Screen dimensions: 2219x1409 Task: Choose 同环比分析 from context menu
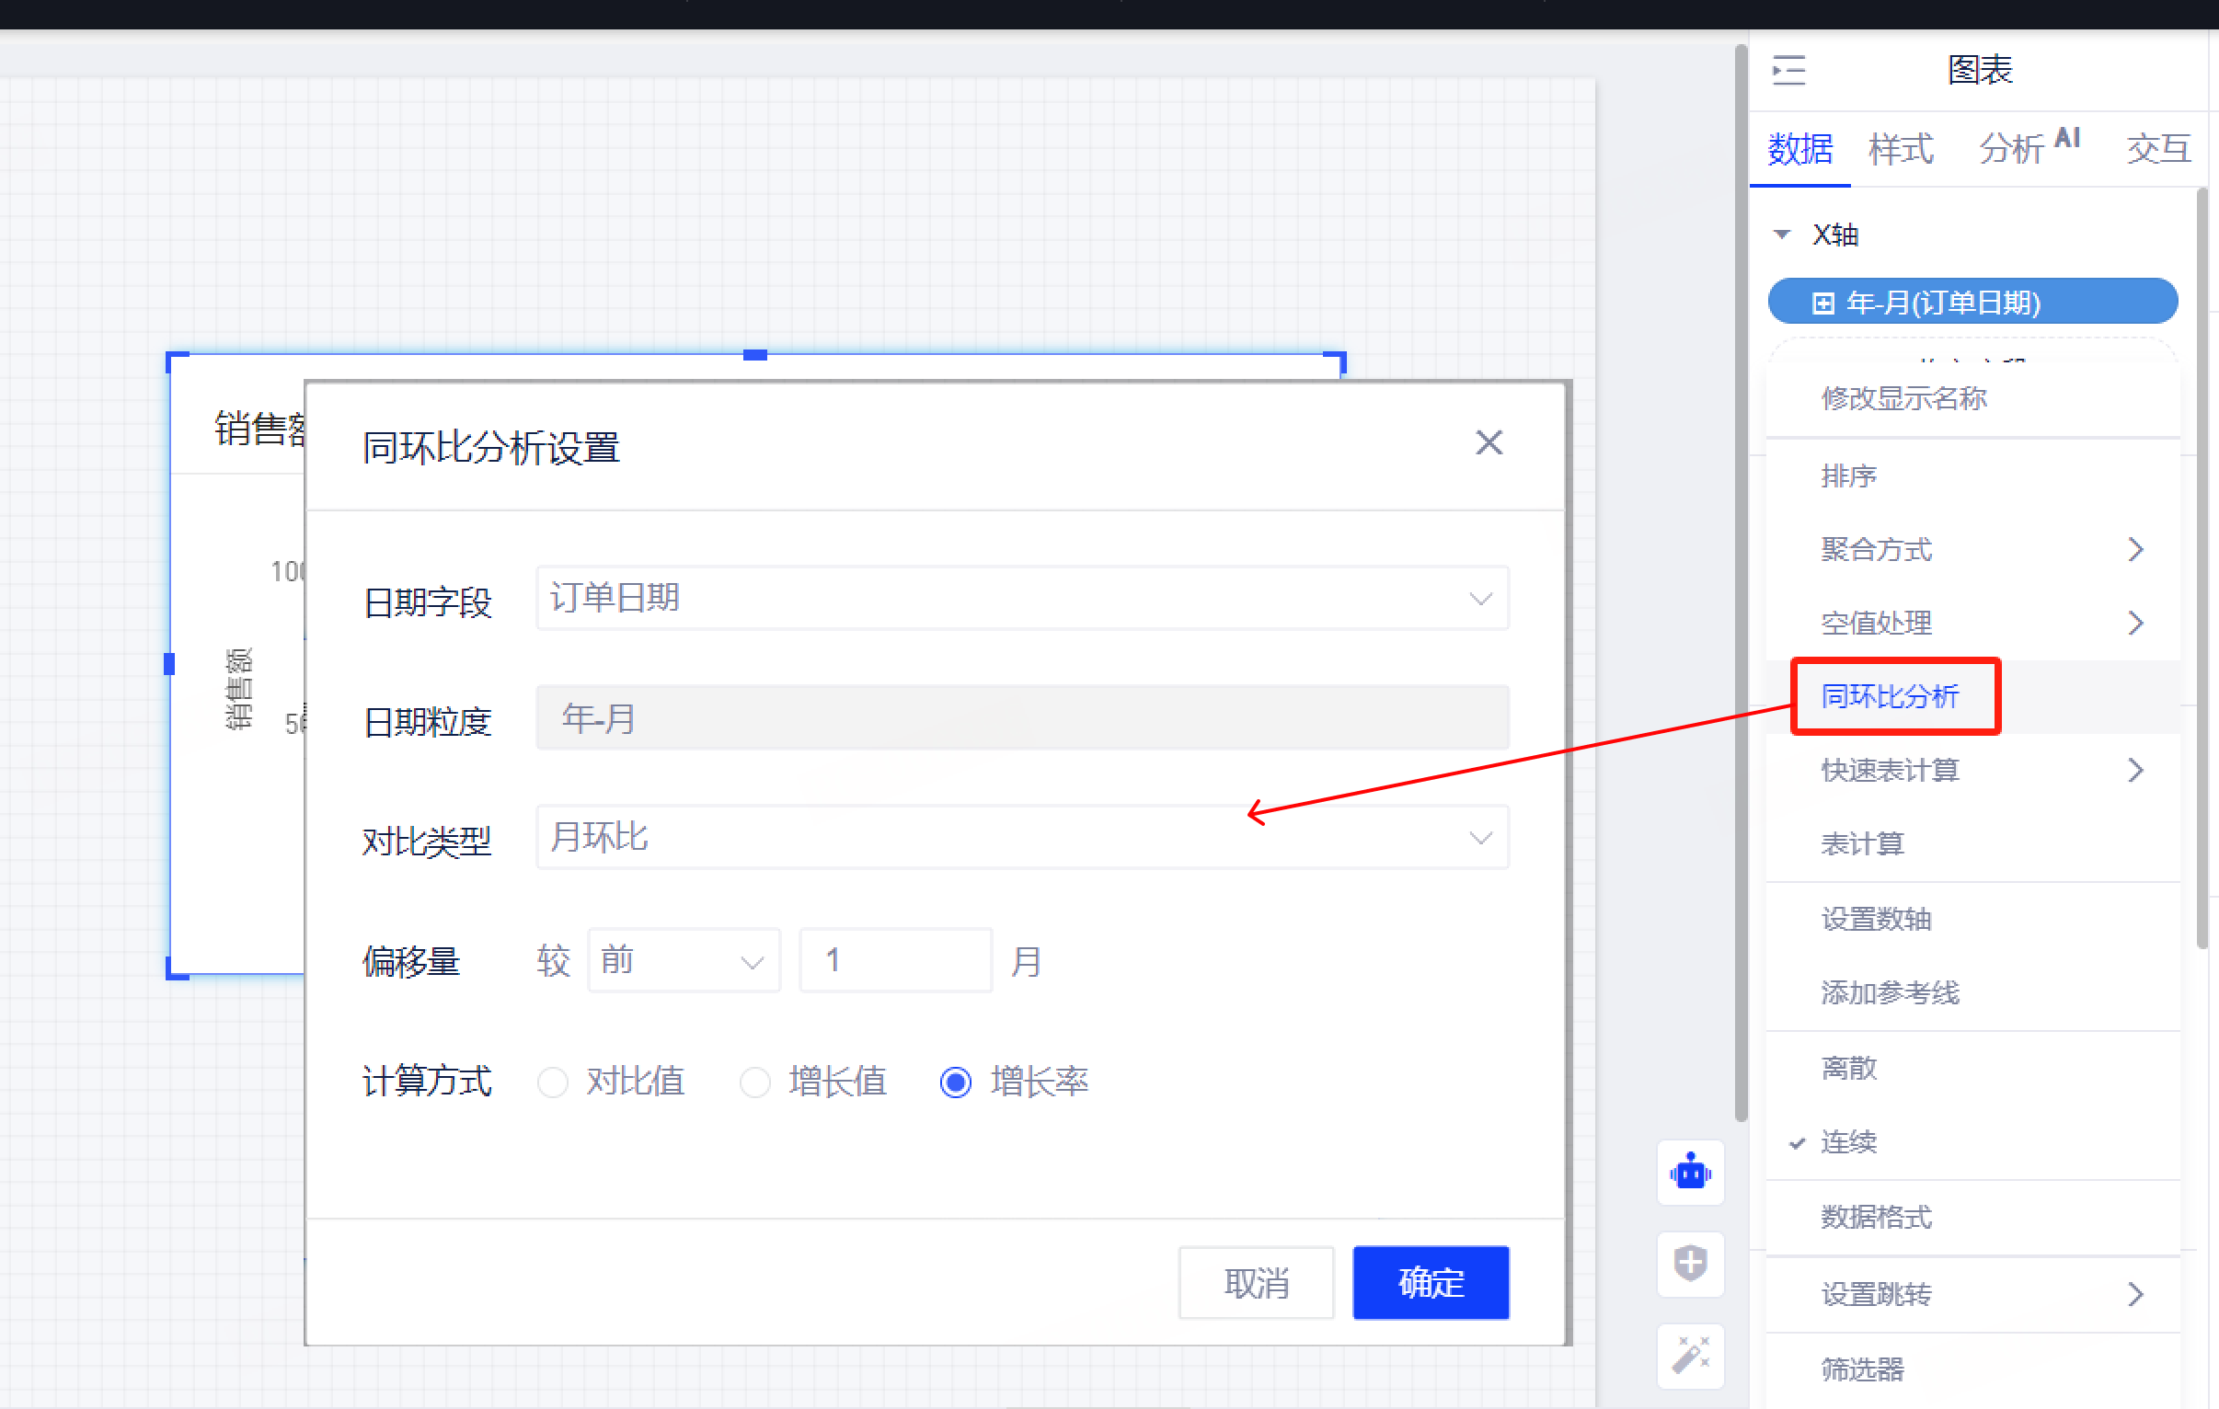[1889, 696]
